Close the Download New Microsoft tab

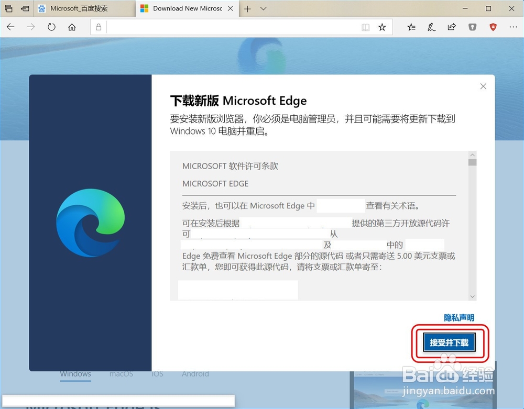coord(231,8)
